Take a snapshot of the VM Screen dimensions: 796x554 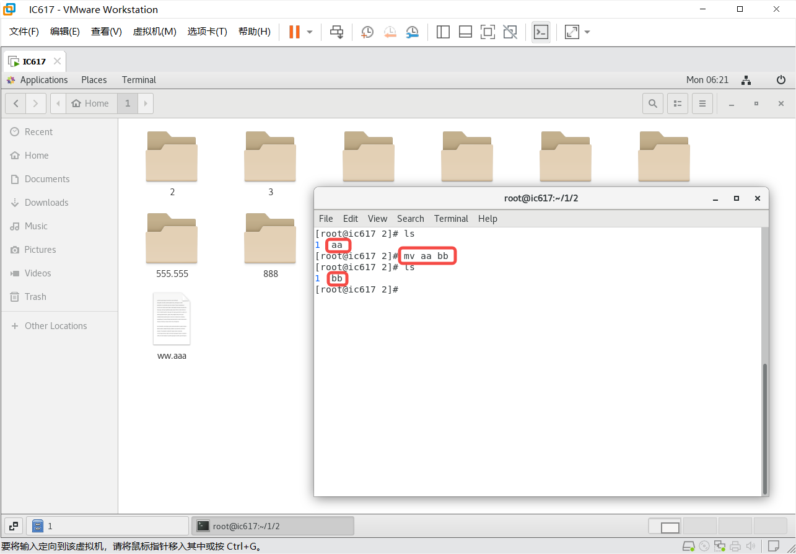[x=367, y=32]
